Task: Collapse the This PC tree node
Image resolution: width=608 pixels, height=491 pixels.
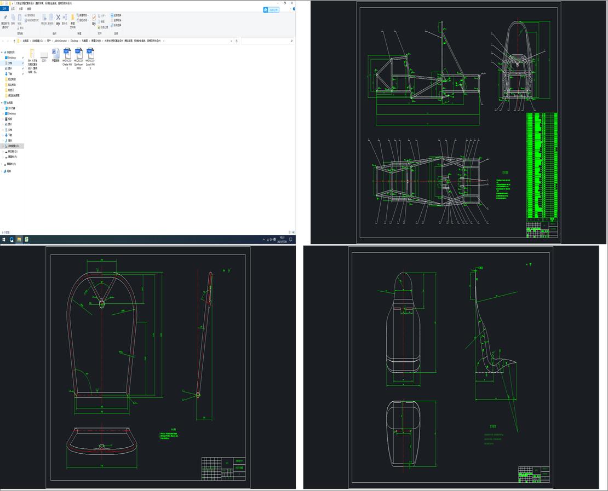Action: coord(3,103)
